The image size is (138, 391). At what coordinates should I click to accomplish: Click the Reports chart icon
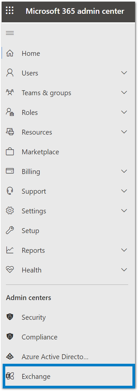click(x=10, y=250)
